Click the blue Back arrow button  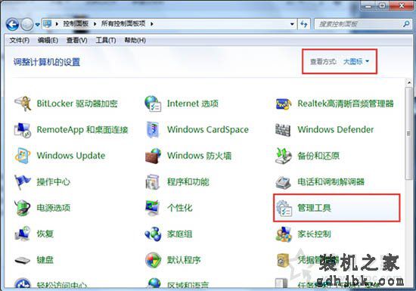click(12, 24)
